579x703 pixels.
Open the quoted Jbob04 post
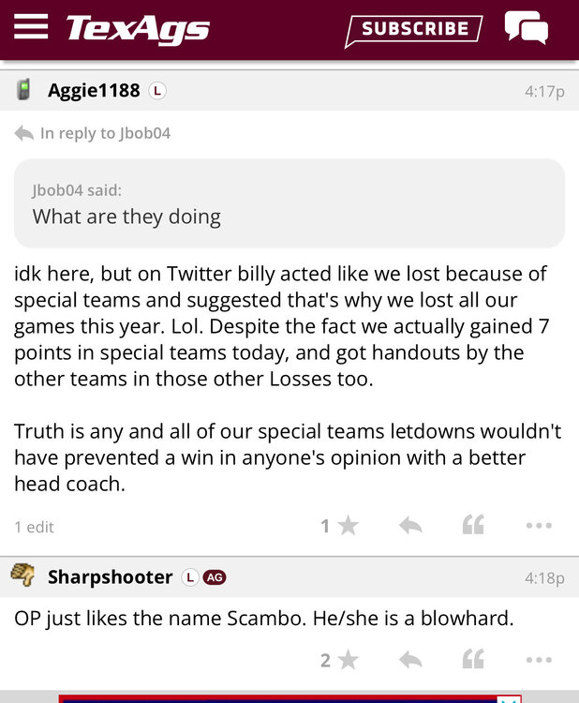tap(289, 203)
